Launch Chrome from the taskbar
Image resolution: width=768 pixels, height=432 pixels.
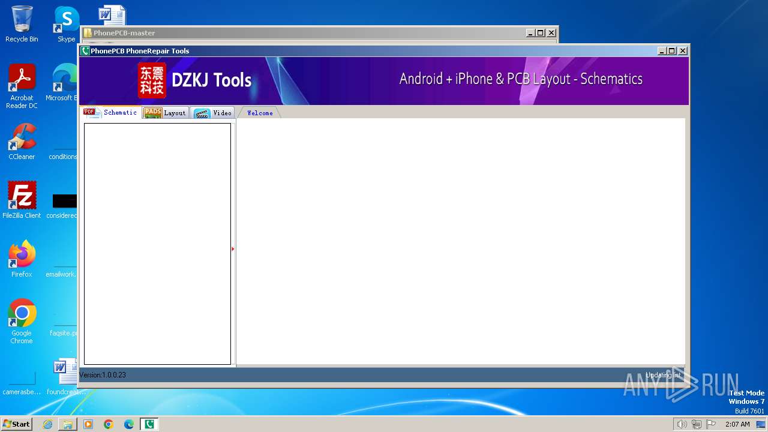109,424
